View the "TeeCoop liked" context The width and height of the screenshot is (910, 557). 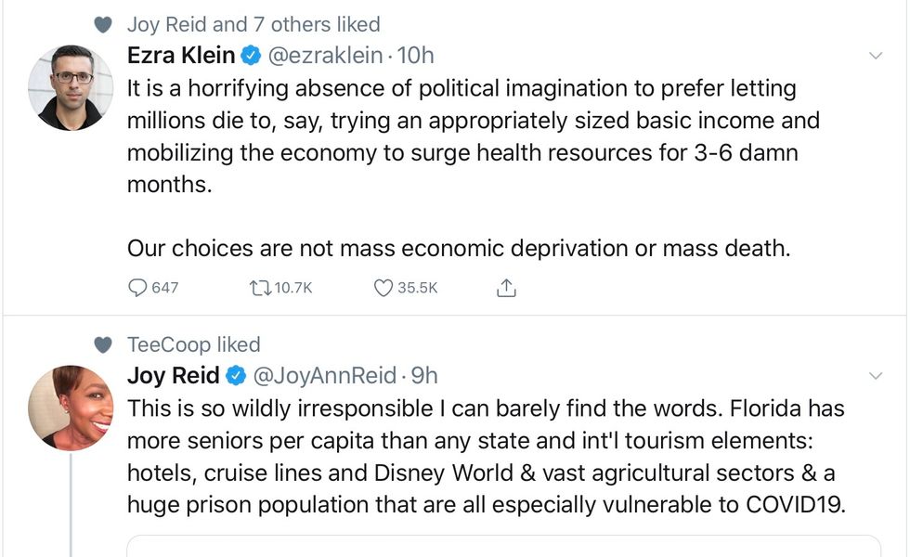[x=193, y=344]
